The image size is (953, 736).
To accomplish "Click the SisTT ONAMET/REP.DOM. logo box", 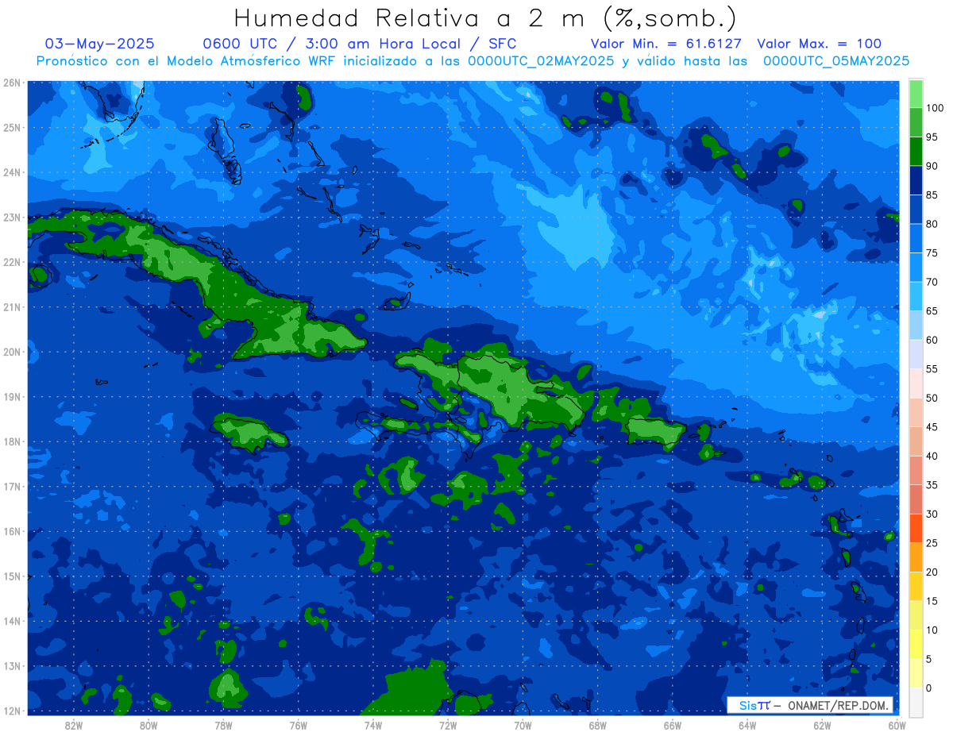I will [x=810, y=705].
